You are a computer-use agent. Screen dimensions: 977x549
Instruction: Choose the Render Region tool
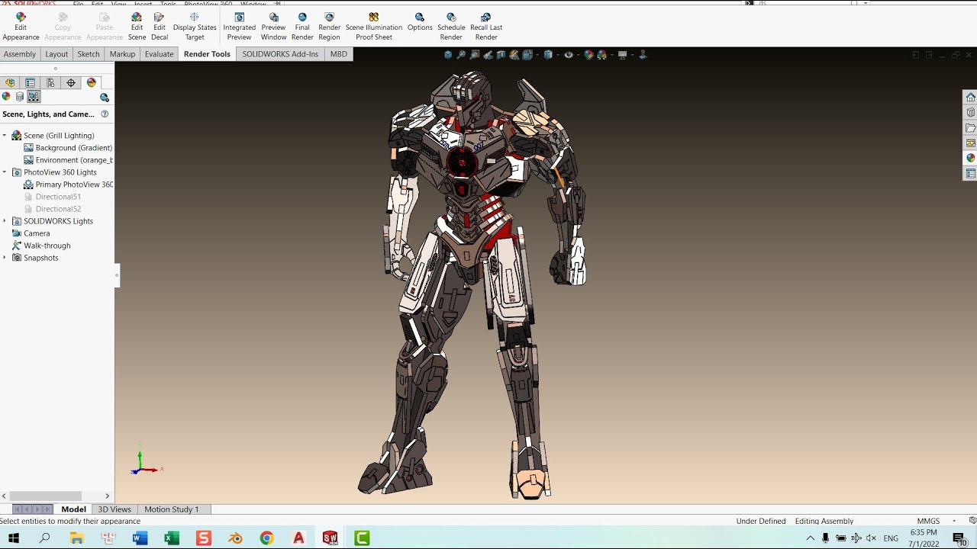pyautogui.click(x=329, y=27)
